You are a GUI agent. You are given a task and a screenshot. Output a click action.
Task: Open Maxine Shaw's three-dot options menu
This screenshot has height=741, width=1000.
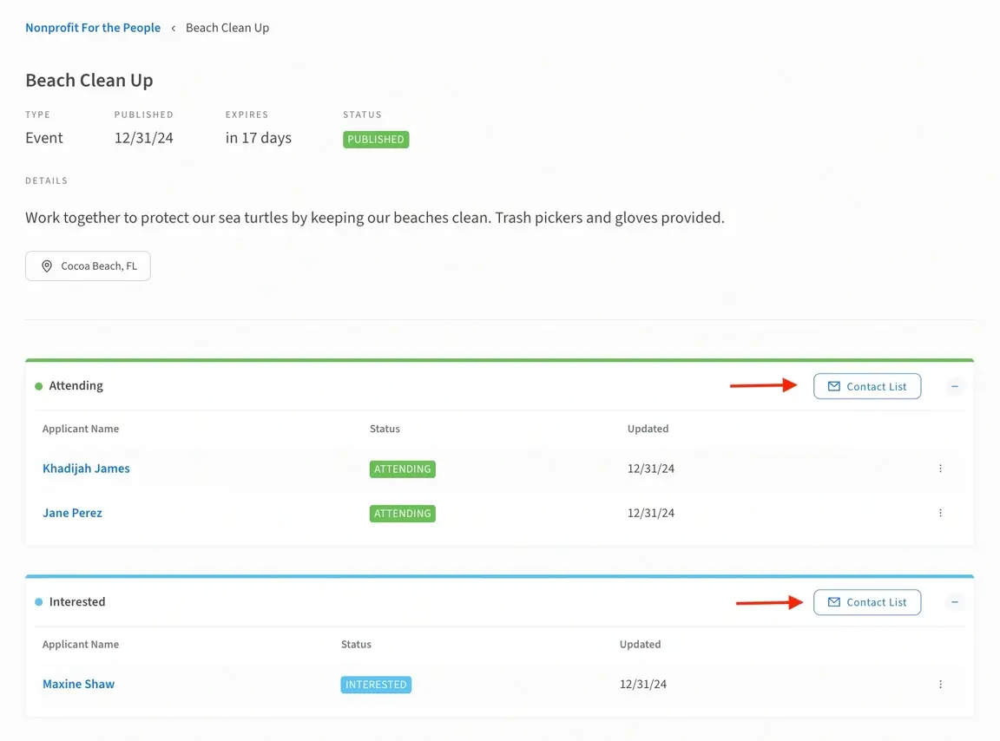pos(940,685)
